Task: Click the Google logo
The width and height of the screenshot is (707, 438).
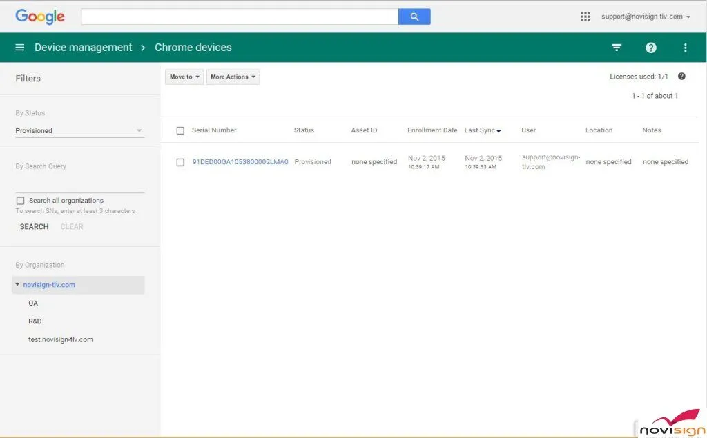Action: coord(39,16)
